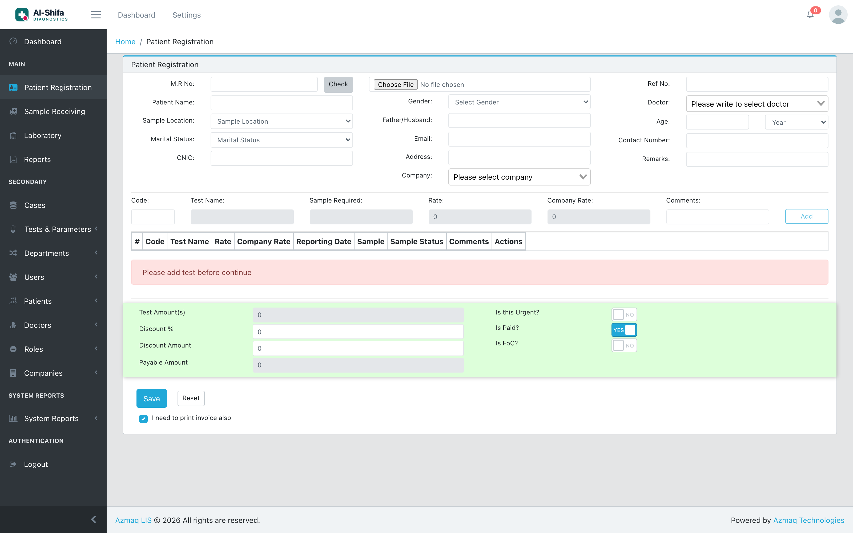
Task: Click the Roles circle icon
Action: (x=13, y=349)
